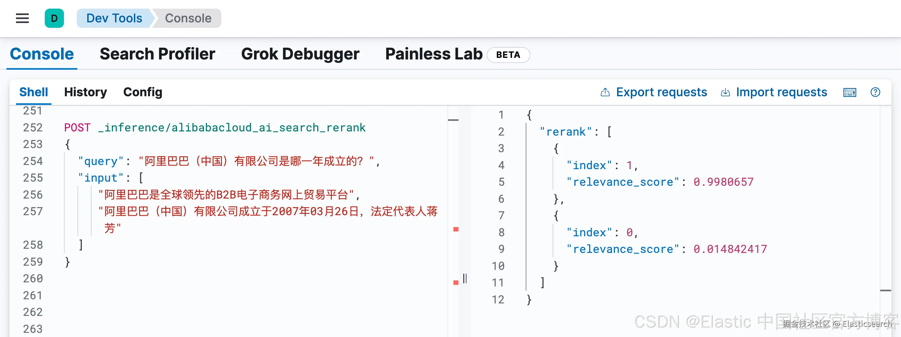Click Import requests button
Screen dimensions: 901x337
click(x=774, y=92)
